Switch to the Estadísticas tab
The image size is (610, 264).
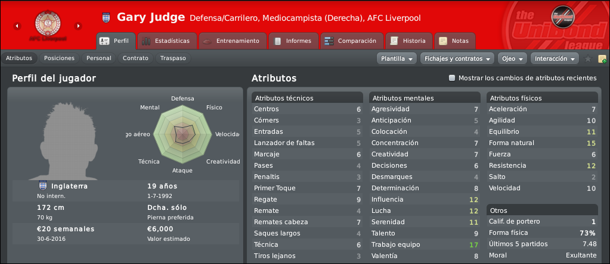tap(167, 40)
